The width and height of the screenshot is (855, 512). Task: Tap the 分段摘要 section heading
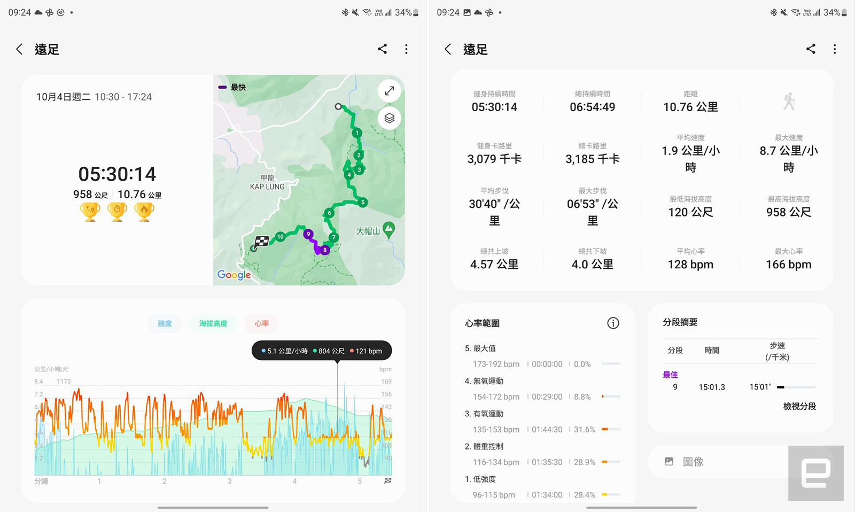(x=680, y=322)
